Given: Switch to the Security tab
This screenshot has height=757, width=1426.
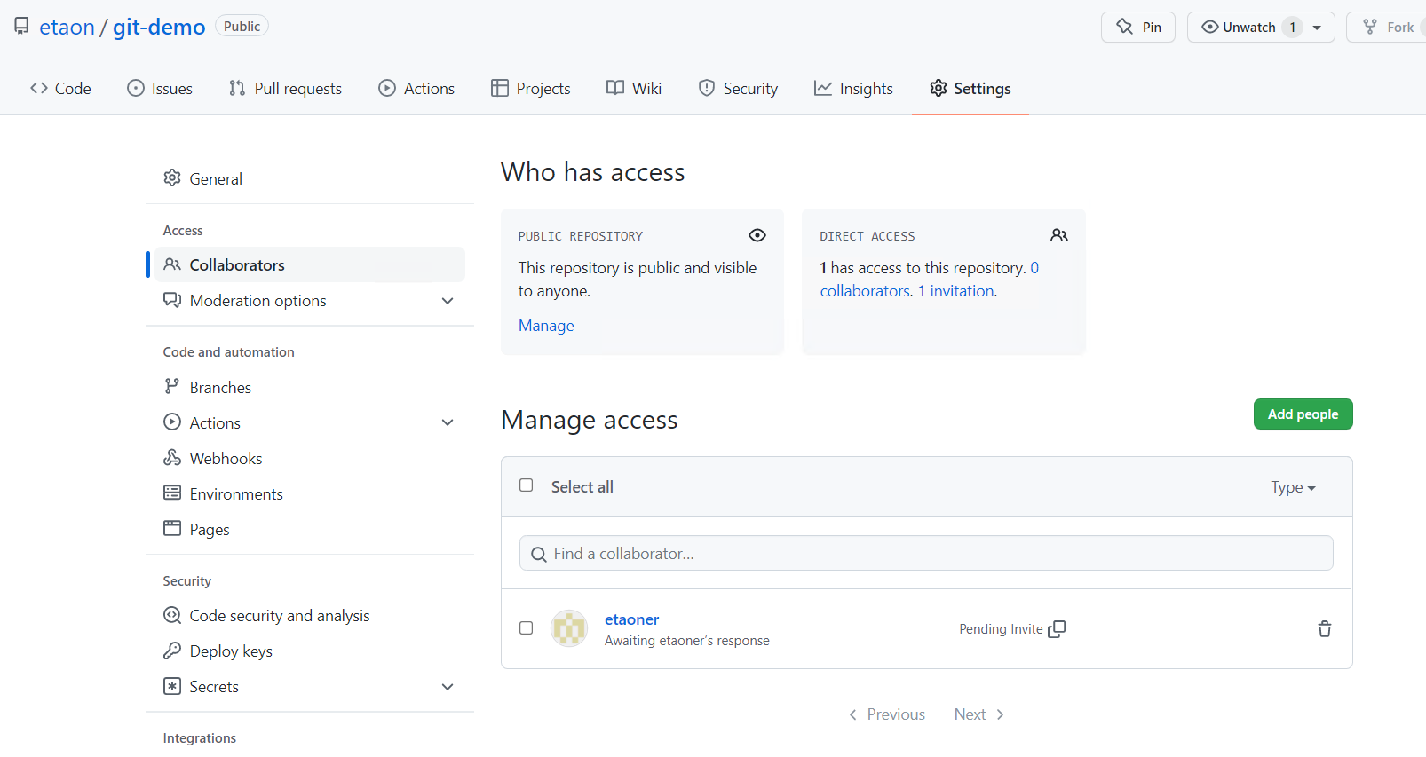Looking at the screenshot, I should point(738,89).
